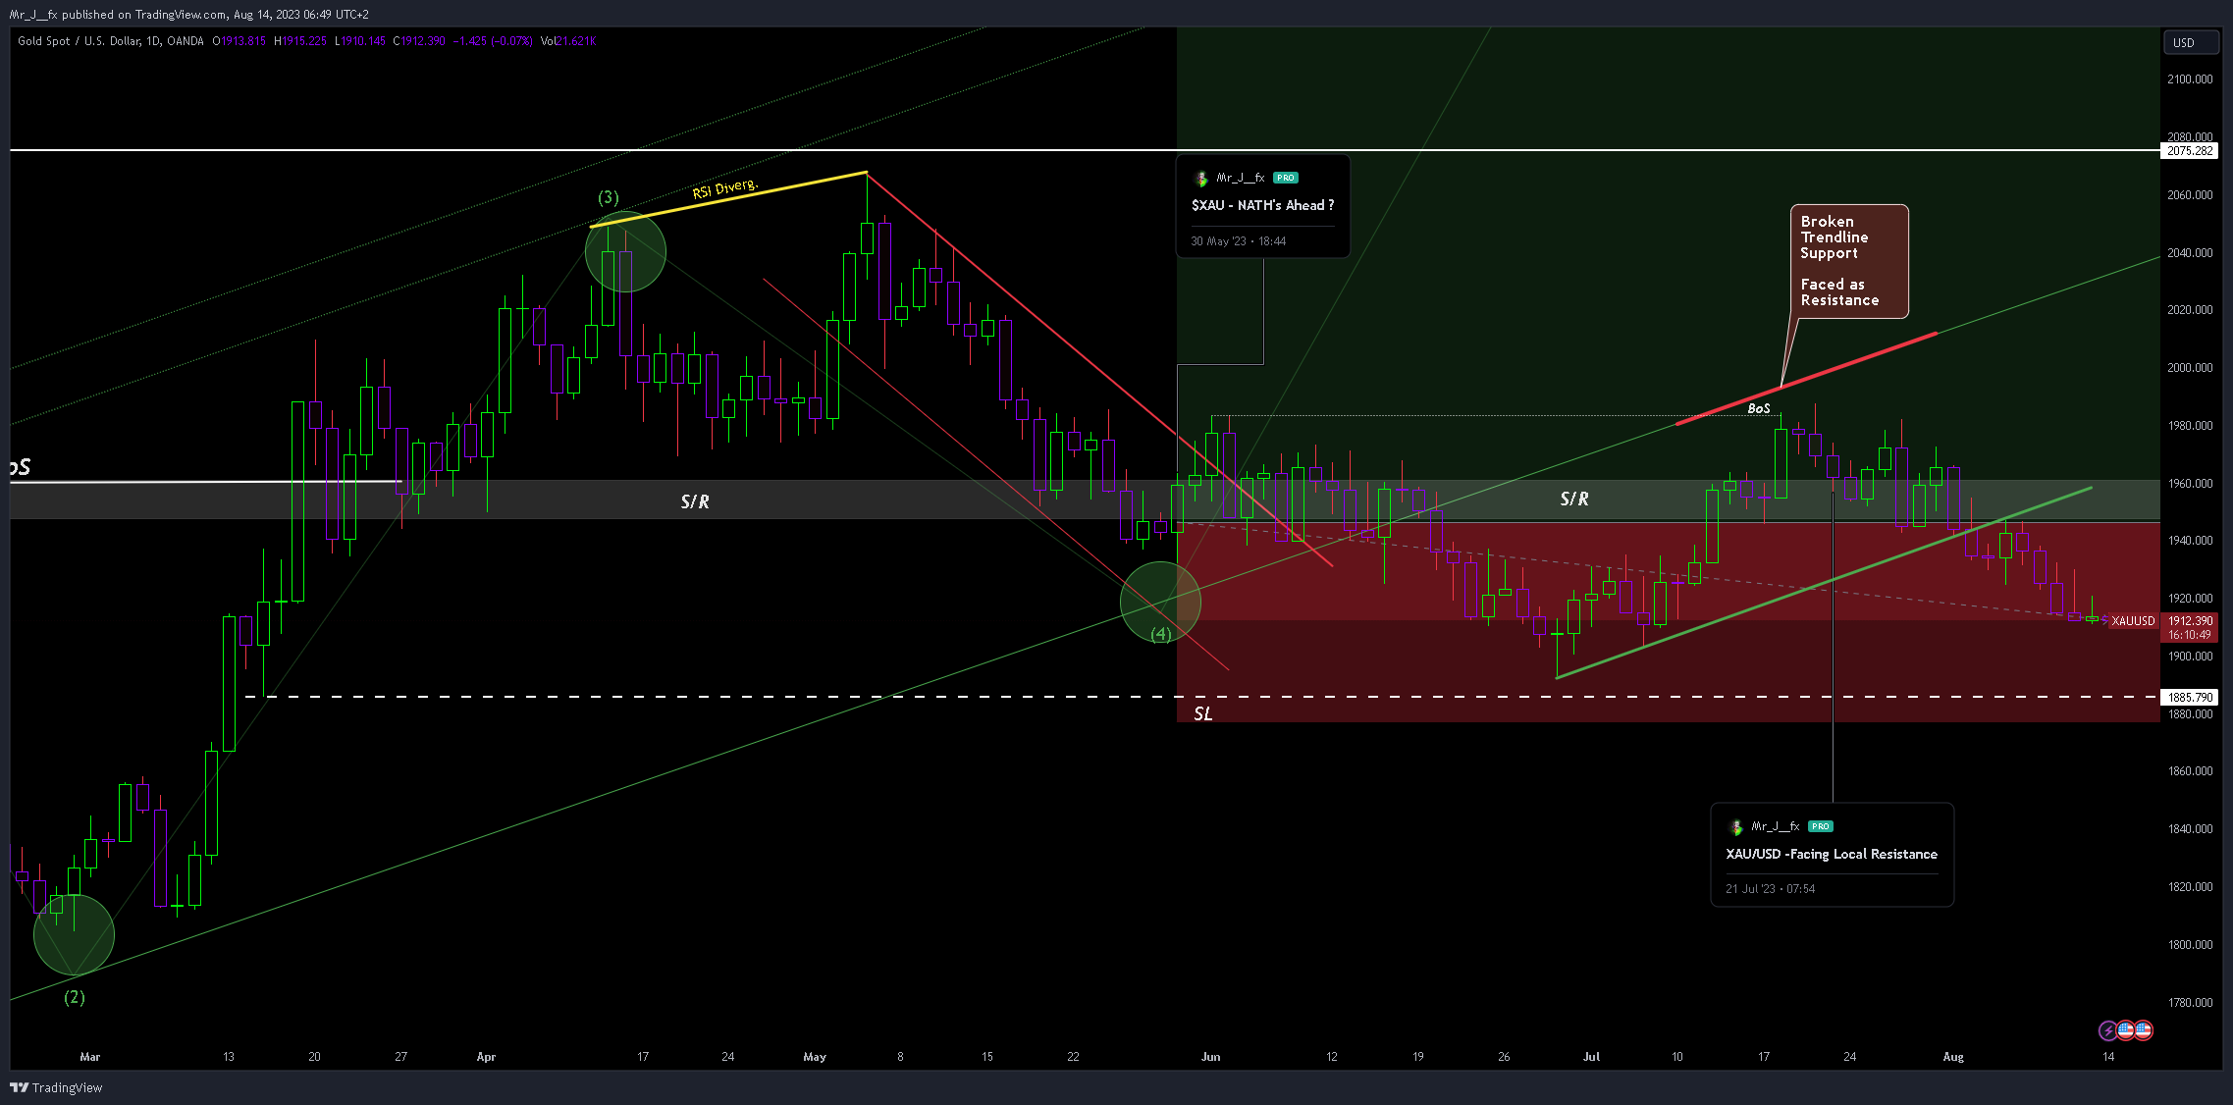The image size is (2233, 1105).
Task: Open the 'XAU/USD -Facing Local Resistance' idea
Action: [x=1832, y=855]
